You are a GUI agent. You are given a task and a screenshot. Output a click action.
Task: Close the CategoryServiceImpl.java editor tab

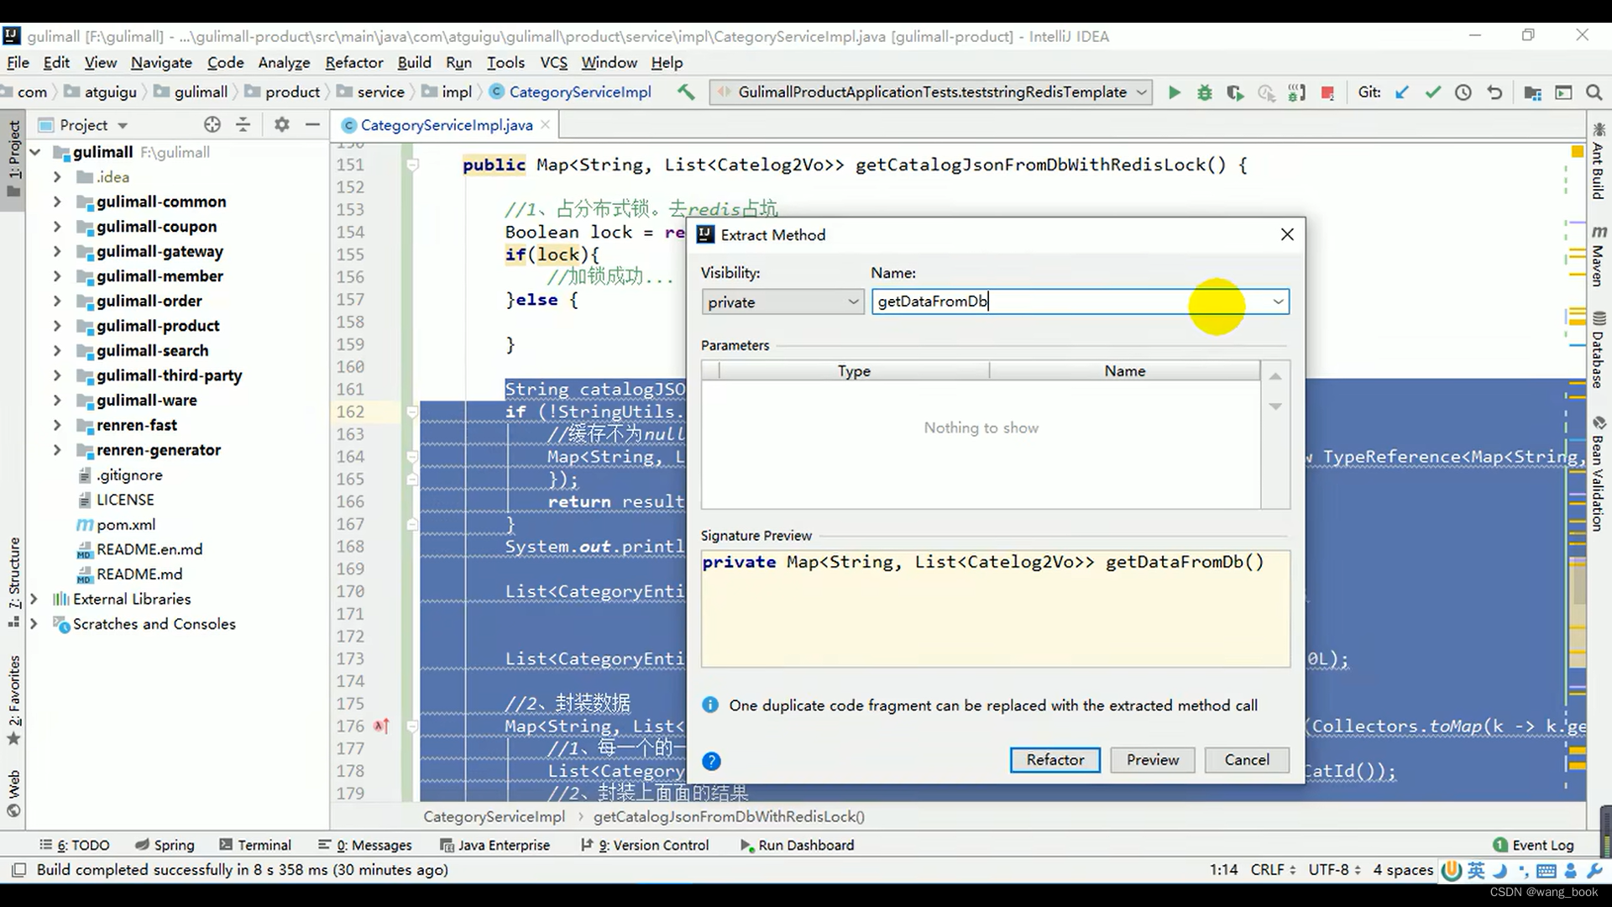point(546,124)
